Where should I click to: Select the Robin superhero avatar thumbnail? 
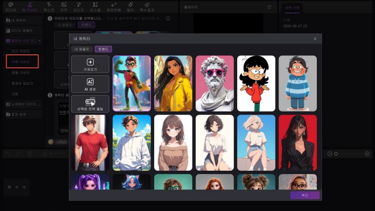tap(132, 84)
